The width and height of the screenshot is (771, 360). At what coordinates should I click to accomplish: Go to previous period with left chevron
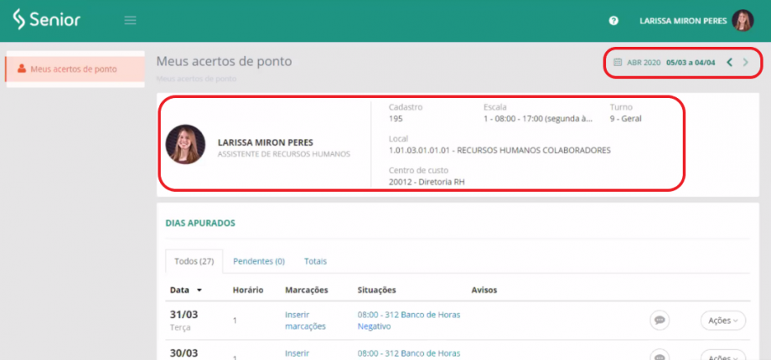pos(729,63)
